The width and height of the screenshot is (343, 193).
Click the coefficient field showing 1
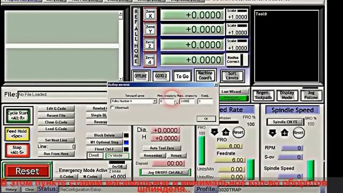pos(205,101)
